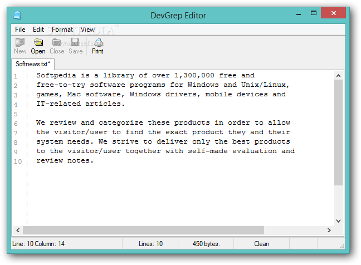This screenshot has width=361, height=265.
Task: Click the vertical scrollbar down arrow
Action: [x=338, y=221]
